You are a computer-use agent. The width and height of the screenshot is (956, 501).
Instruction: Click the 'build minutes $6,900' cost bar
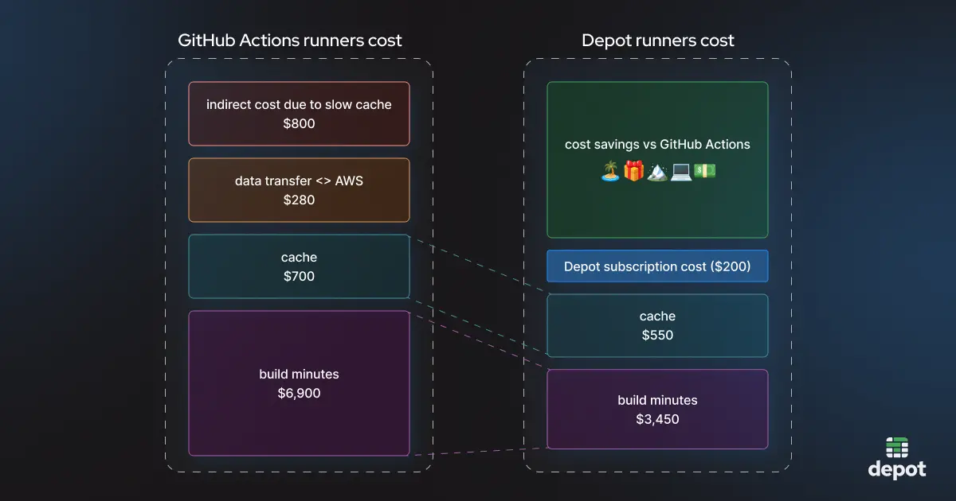click(x=299, y=384)
